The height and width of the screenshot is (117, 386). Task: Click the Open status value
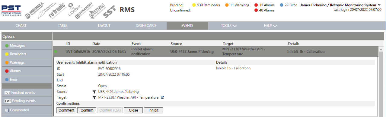[103, 86]
